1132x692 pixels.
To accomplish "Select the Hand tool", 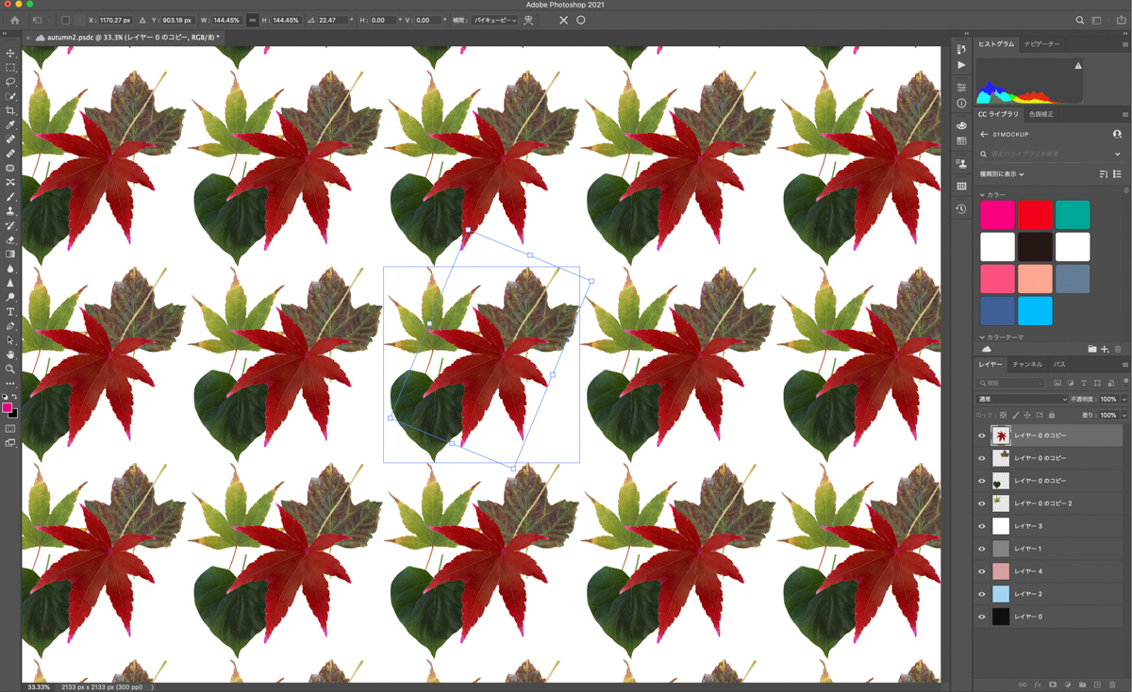I will [10, 354].
